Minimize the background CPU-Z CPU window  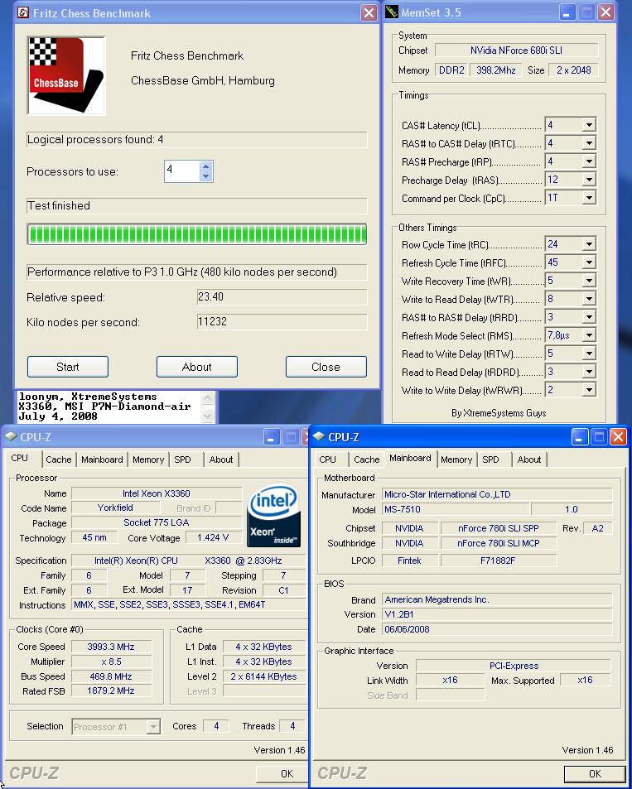coord(272,437)
